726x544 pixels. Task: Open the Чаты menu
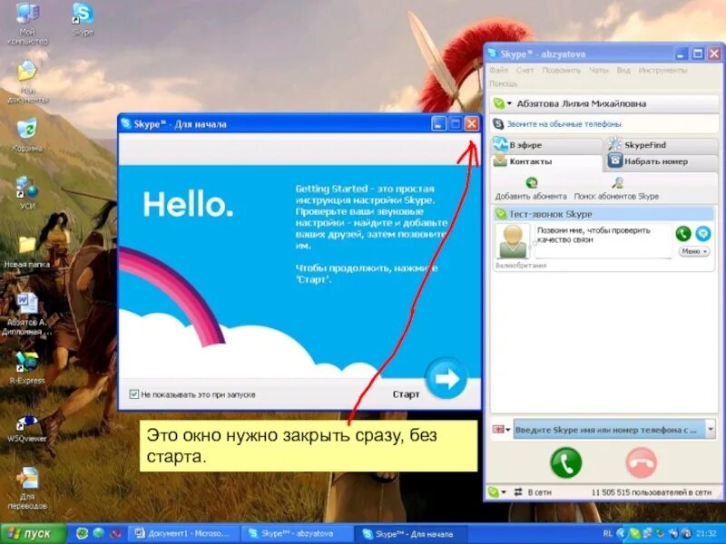[x=598, y=71]
